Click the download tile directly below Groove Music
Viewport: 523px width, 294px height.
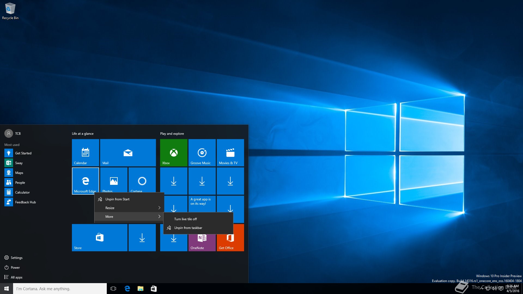point(202,181)
